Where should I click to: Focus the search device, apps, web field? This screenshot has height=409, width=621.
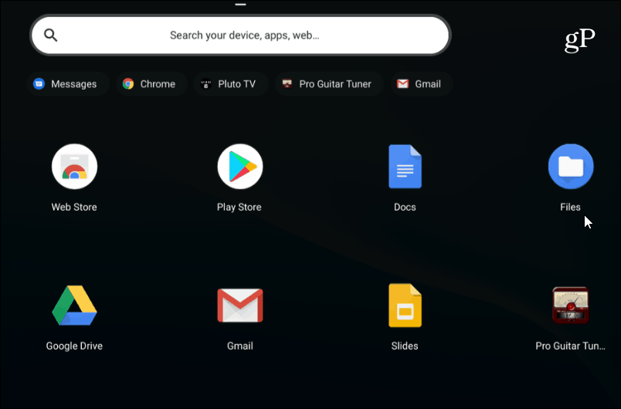[x=240, y=35]
